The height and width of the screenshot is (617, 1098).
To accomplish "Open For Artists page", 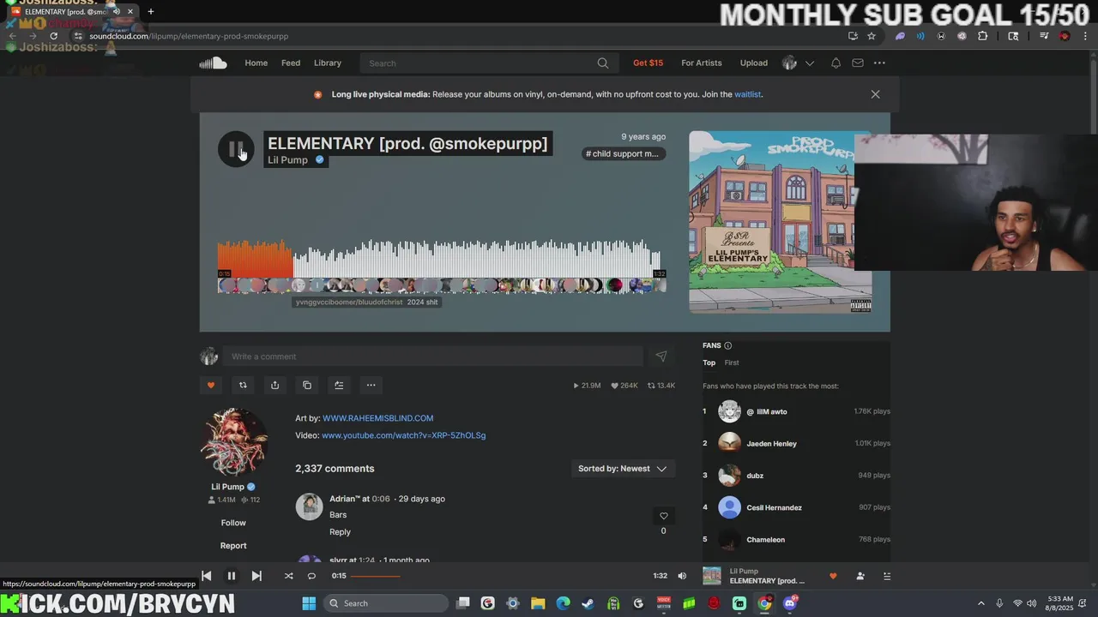I will [x=702, y=63].
